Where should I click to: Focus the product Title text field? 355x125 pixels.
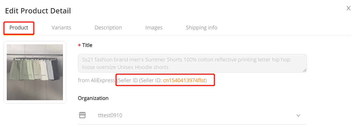pyautogui.click(x=192, y=63)
